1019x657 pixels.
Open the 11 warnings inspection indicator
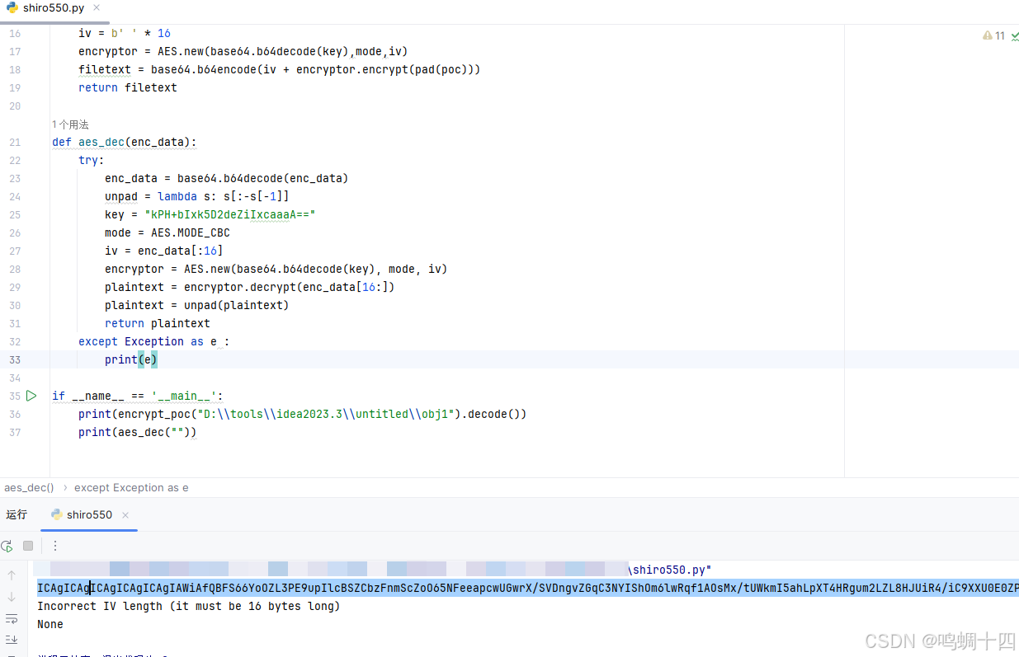(x=994, y=35)
